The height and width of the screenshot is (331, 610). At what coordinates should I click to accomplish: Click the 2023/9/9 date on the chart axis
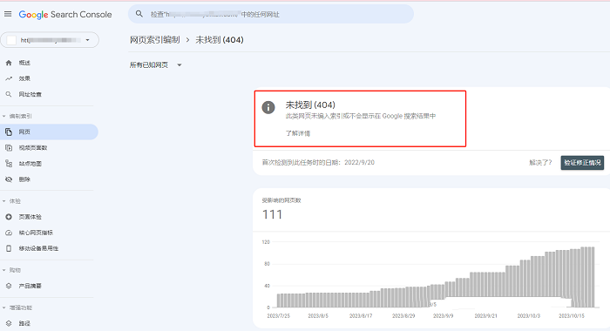point(443,316)
